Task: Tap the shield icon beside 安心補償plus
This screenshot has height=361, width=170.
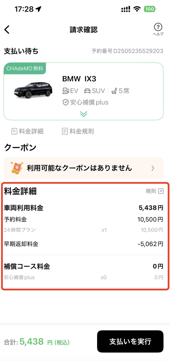Action: 66,102
